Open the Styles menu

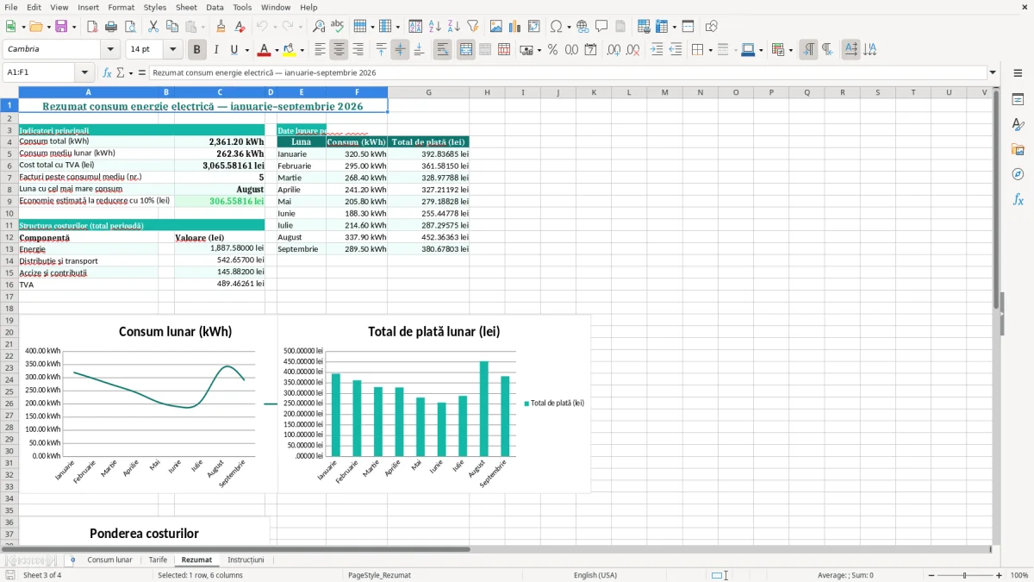[x=155, y=7]
